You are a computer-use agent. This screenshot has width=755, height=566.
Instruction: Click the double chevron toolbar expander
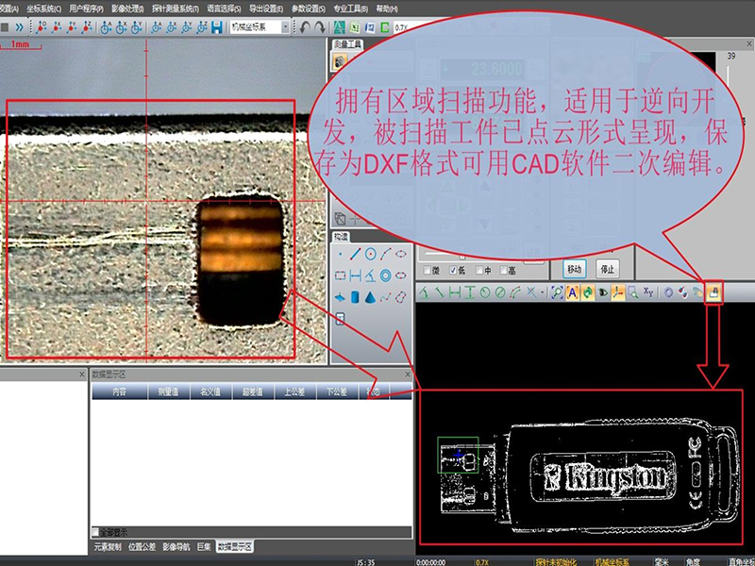pyautogui.click(x=19, y=27)
